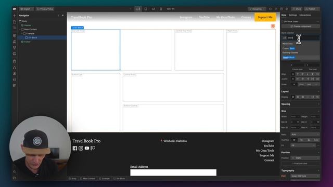
Task: Open the Designing mode dropdown
Action: point(257,9)
